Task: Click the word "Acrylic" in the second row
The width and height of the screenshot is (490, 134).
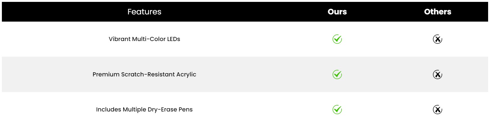Action: click(186, 75)
